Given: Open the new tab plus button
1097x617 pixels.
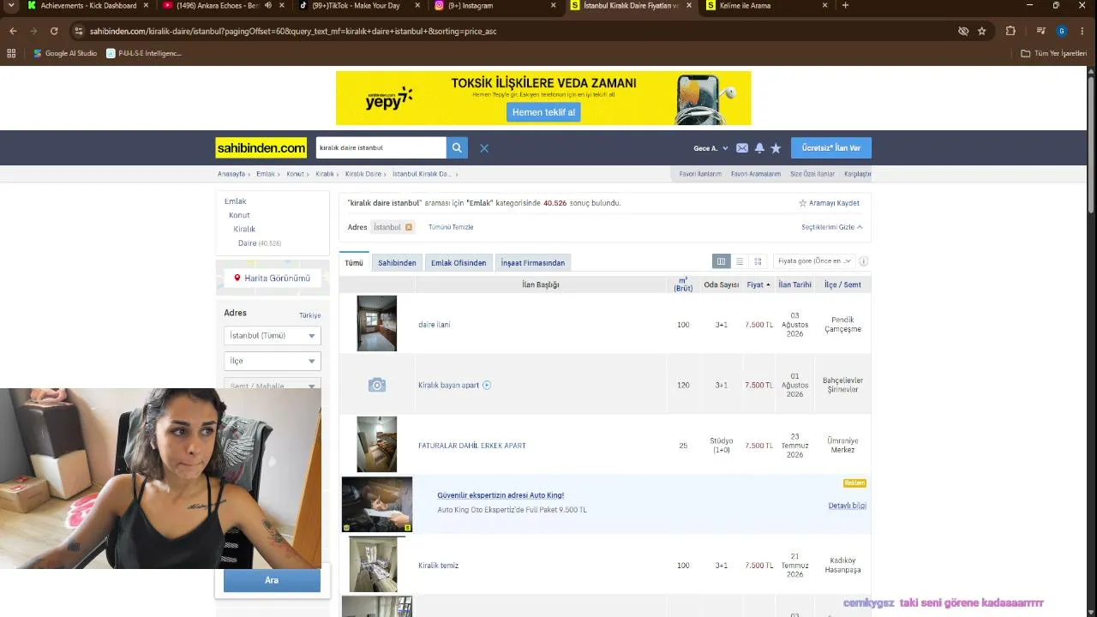Looking at the screenshot, I should click(845, 5).
